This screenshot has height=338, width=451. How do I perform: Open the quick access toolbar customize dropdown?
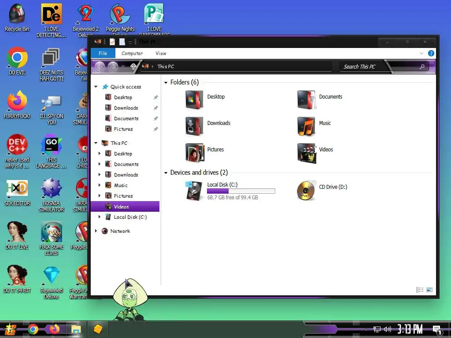[130, 42]
